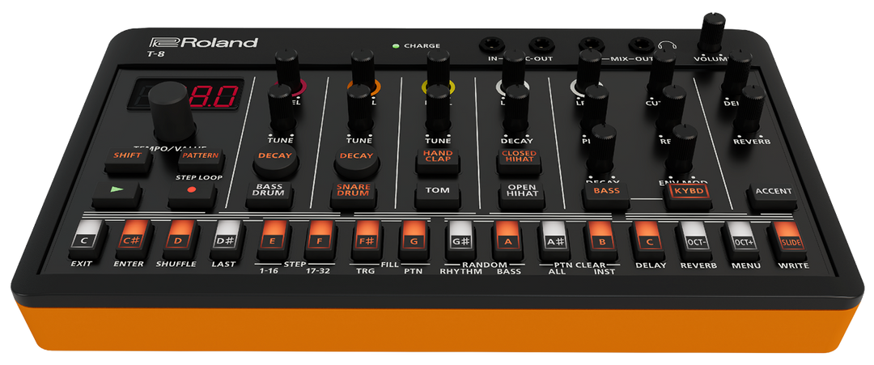Click the SYNC OUT jack
Viewport: 874px width, 365px height.
(x=540, y=44)
